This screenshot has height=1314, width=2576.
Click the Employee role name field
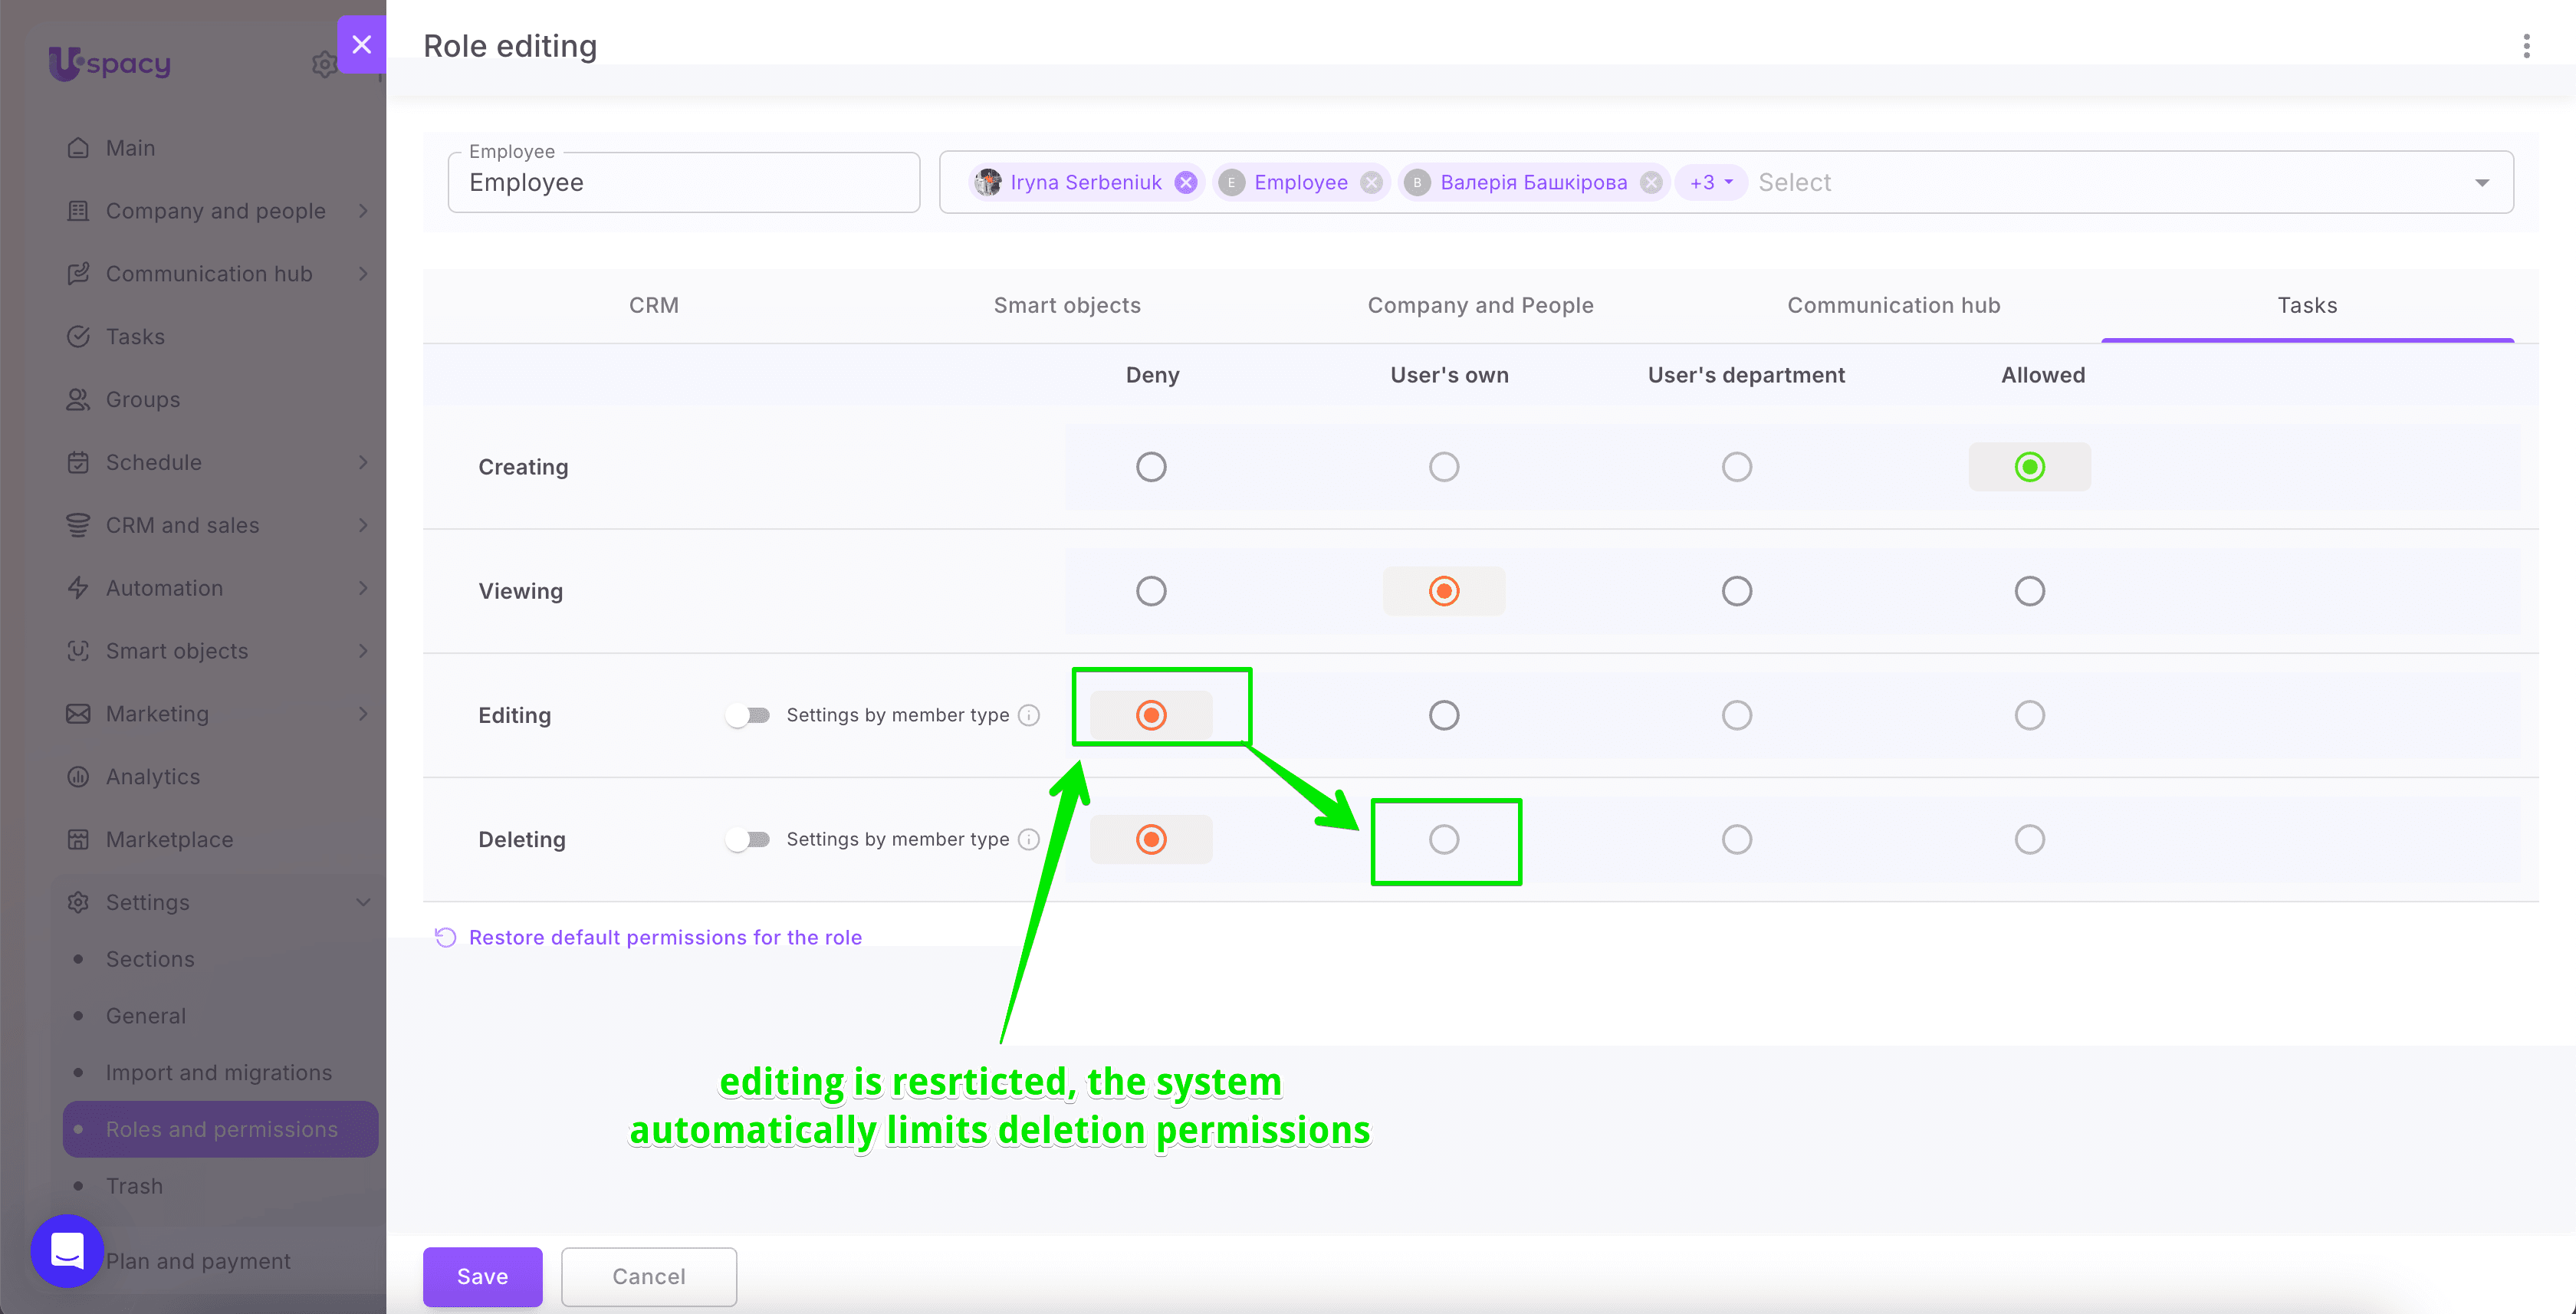(683, 182)
